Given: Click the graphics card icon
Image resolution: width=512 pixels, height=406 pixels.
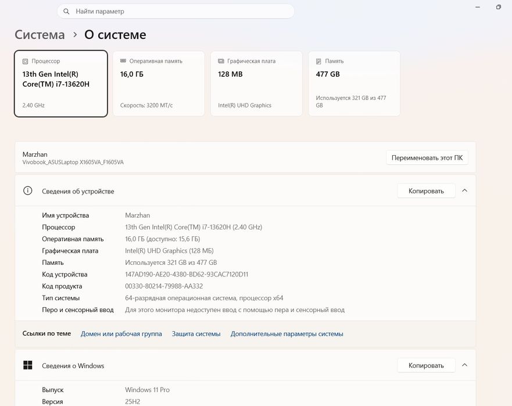Looking at the screenshot, I should [221, 61].
